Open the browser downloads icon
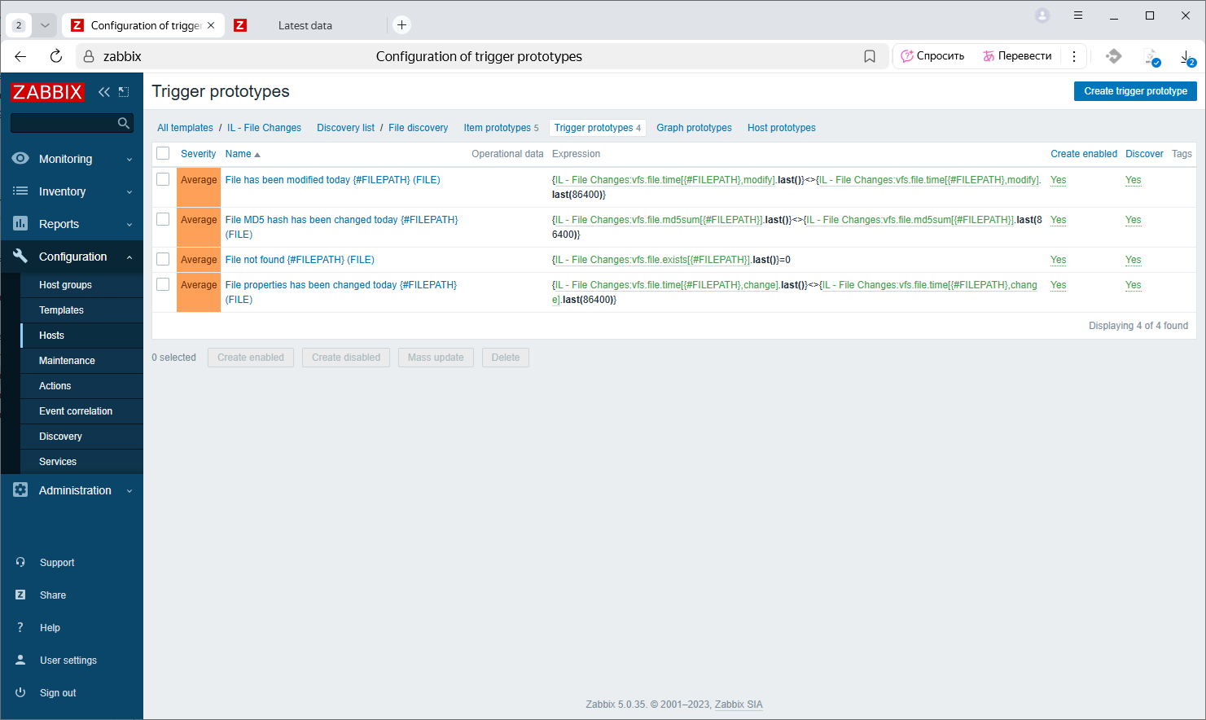The image size is (1206, 720). click(1187, 57)
